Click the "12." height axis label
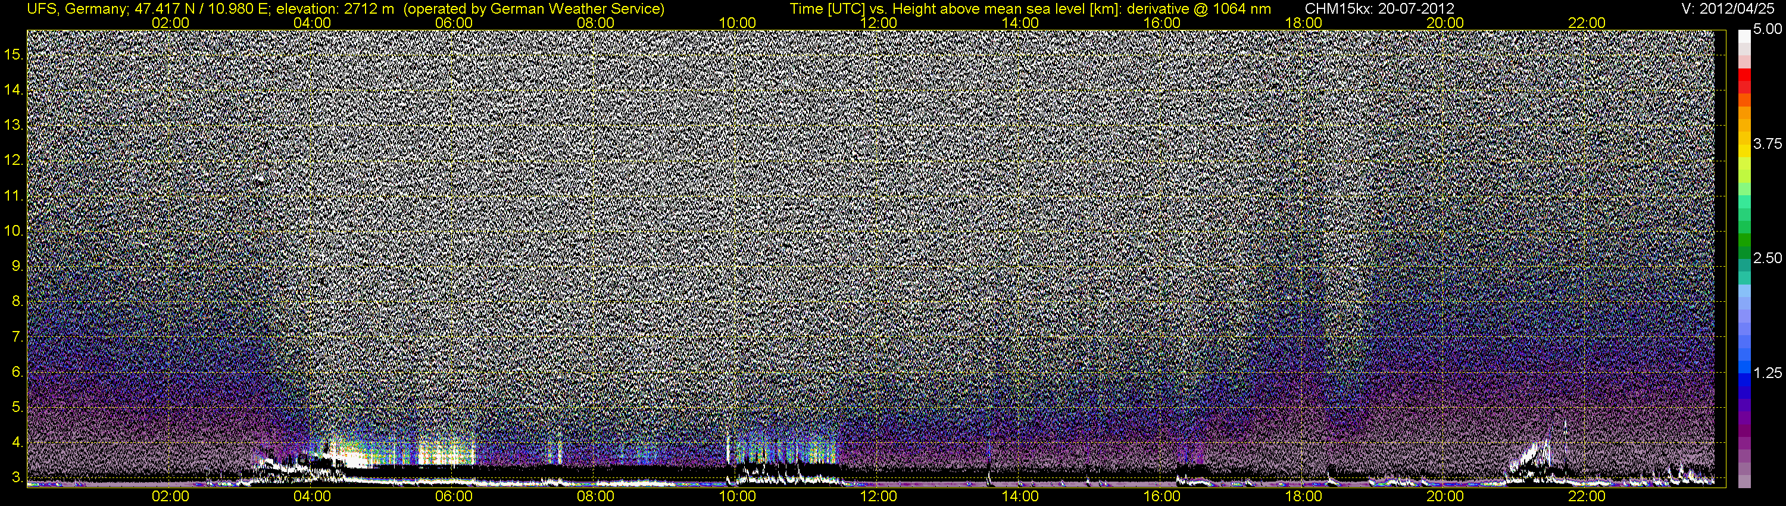 (14, 161)
